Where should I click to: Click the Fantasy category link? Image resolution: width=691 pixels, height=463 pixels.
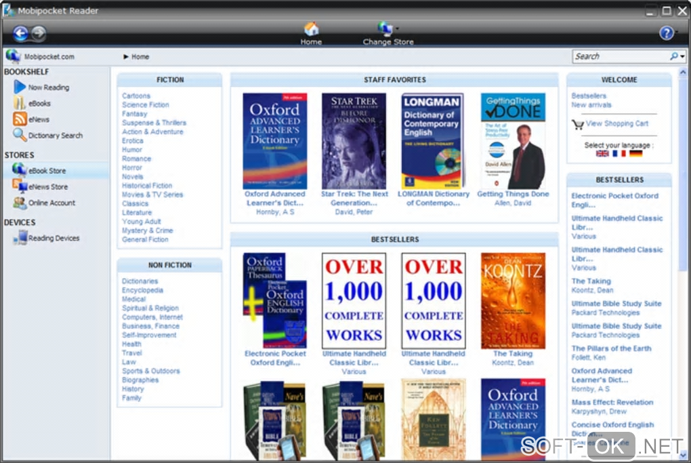(134, 114)
